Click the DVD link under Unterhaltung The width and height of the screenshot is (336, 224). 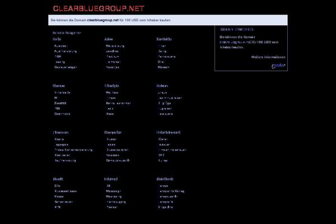[162, 155]
